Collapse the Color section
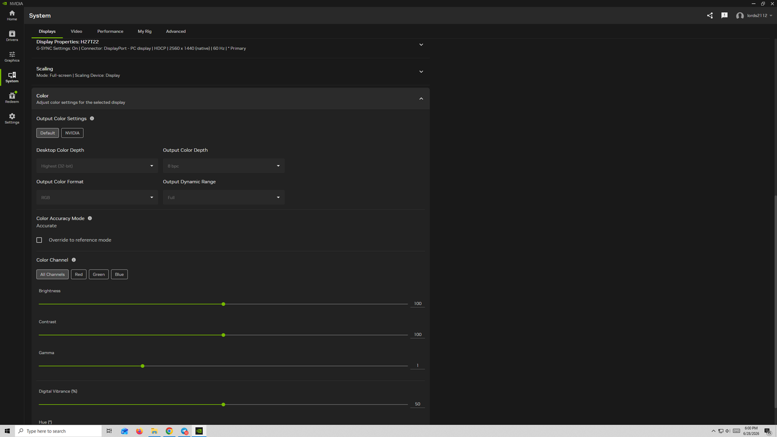 click(421, 99)
